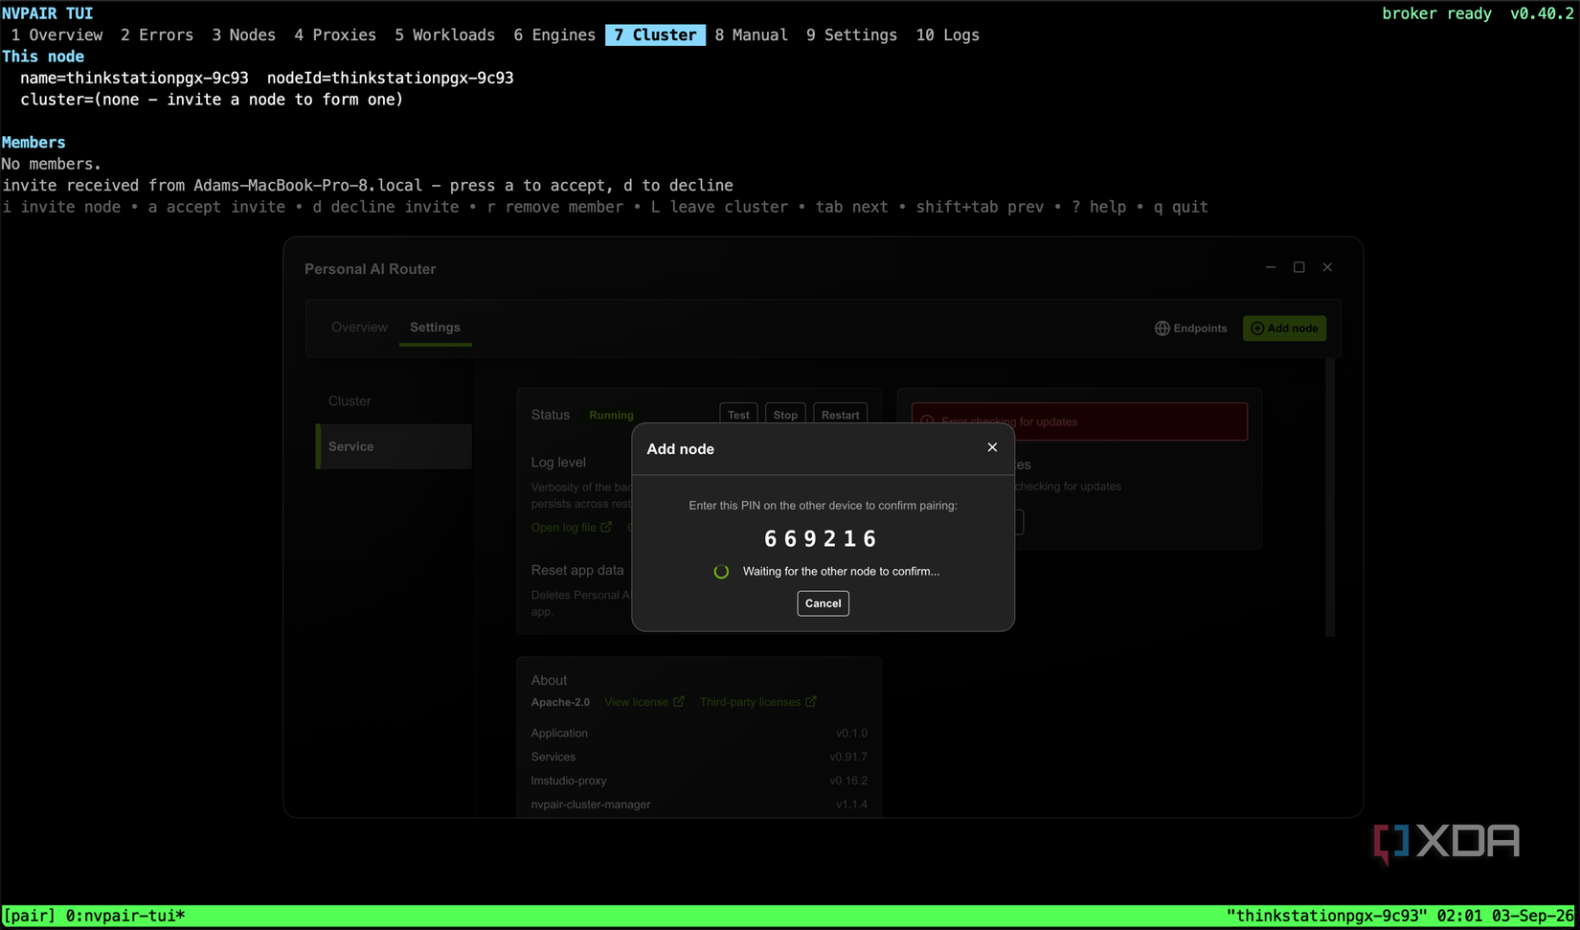The height and width of the screenshot is (930, 1580).
Task: Click the Add node plus button
Action: pos(1284,329)
